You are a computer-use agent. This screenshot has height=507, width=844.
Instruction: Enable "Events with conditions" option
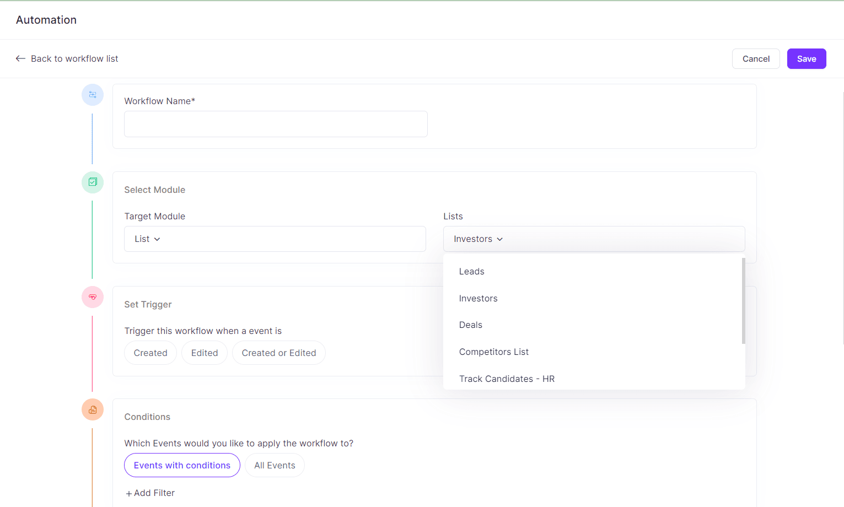click(182, 465)
